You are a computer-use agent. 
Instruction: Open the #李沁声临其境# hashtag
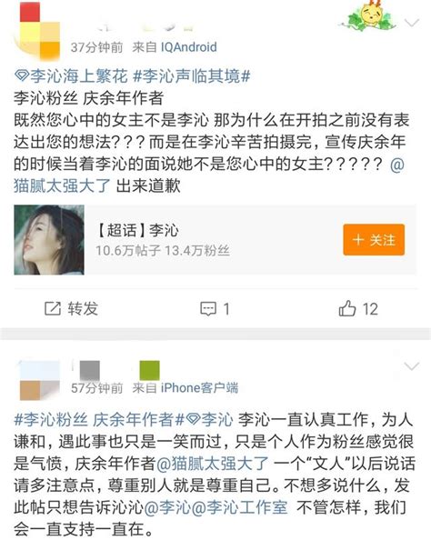[192, 76]
